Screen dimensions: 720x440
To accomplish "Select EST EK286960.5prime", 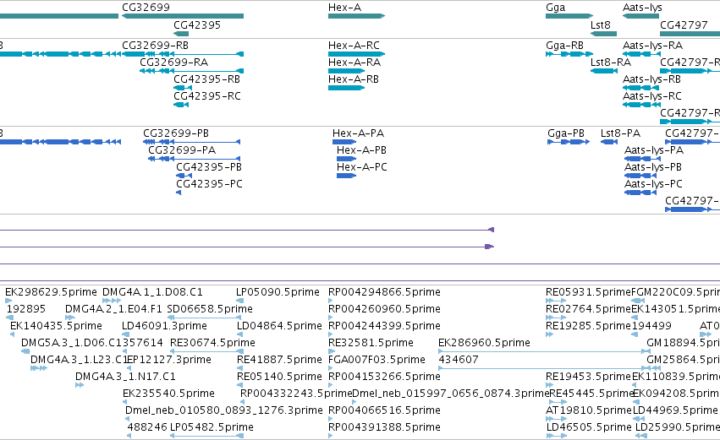I will [x=484, y=343].
